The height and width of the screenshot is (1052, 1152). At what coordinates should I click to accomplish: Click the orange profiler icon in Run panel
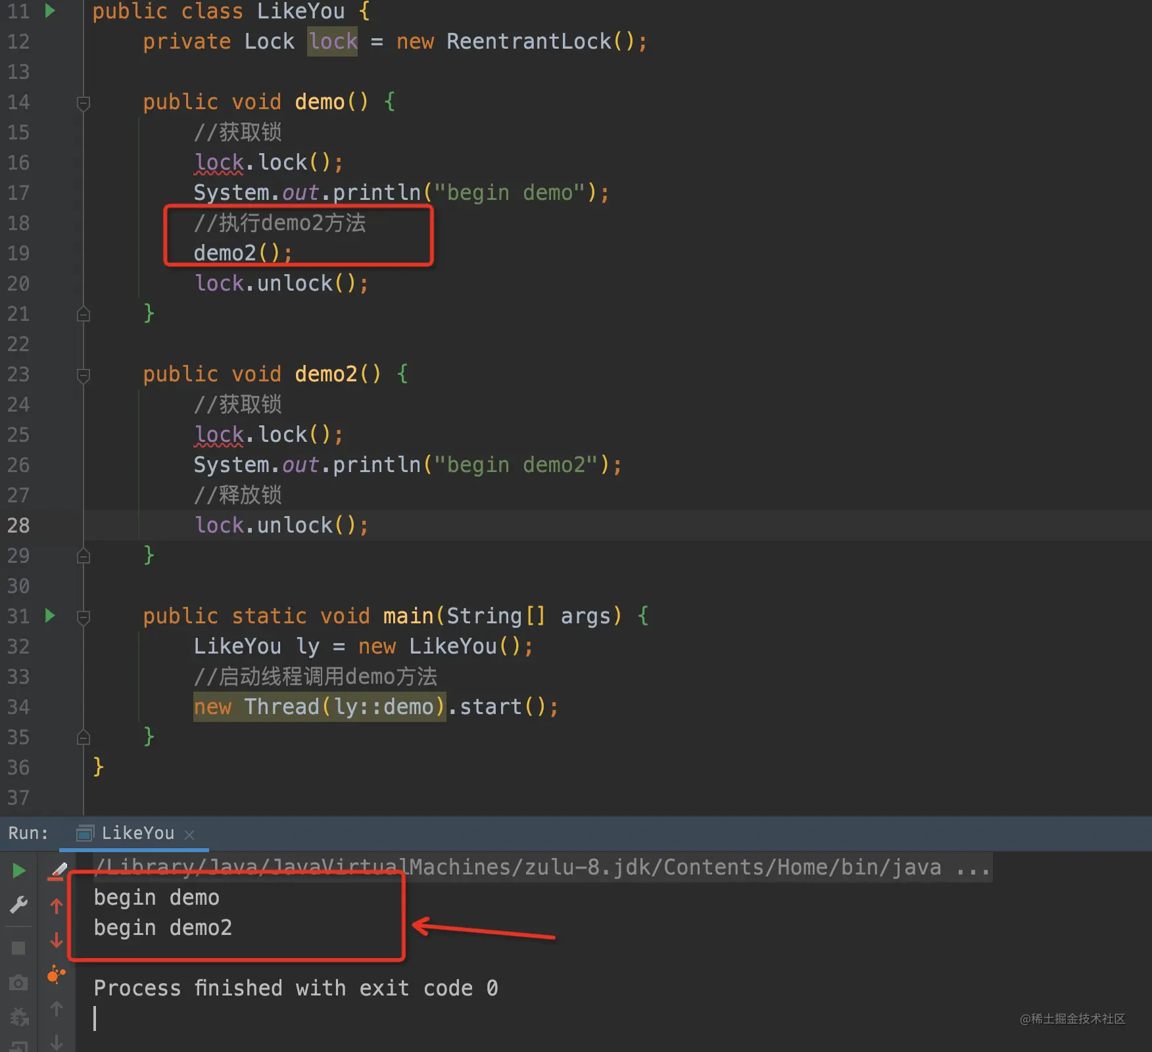coord(57,974)
